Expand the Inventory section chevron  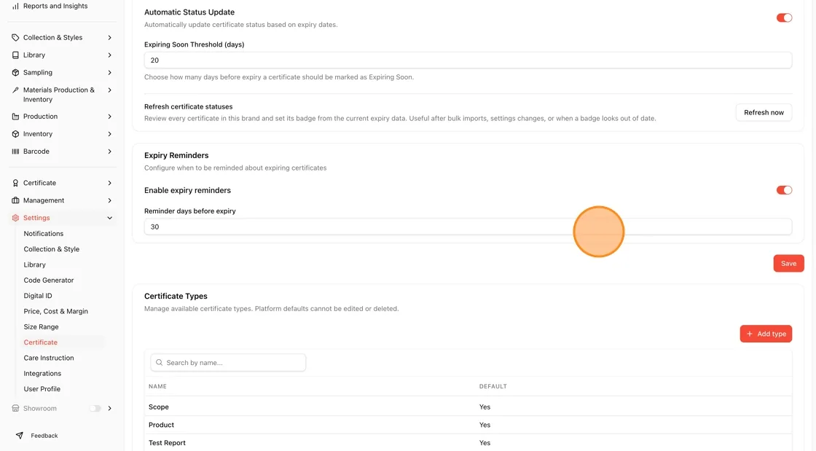[x=109, y=134]
